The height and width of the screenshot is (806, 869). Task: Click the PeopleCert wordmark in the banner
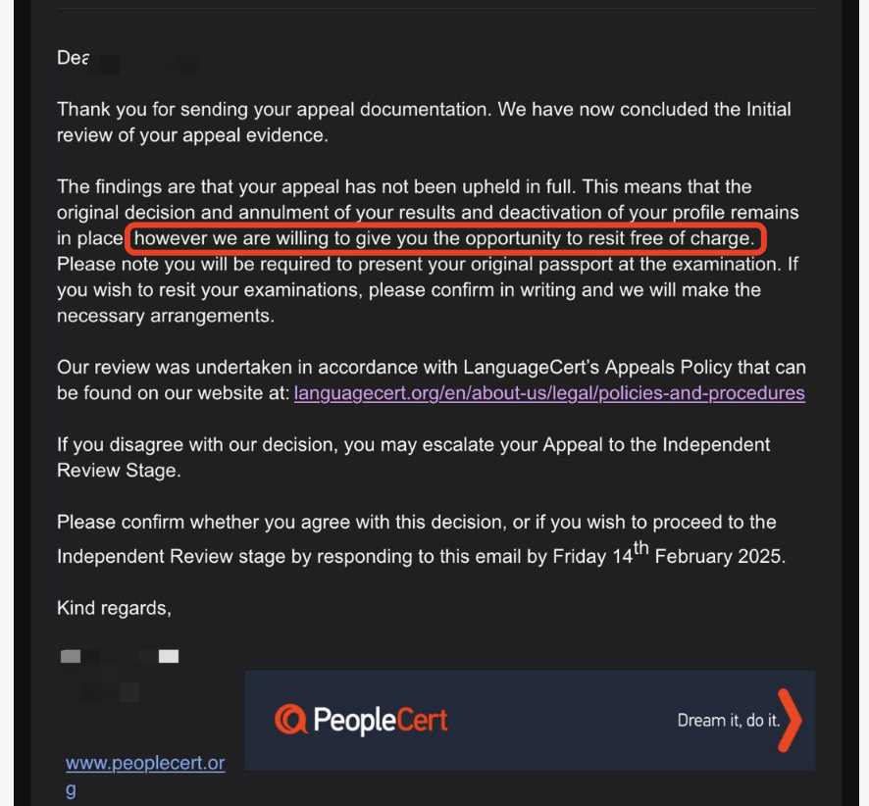[x=381, y=720]
